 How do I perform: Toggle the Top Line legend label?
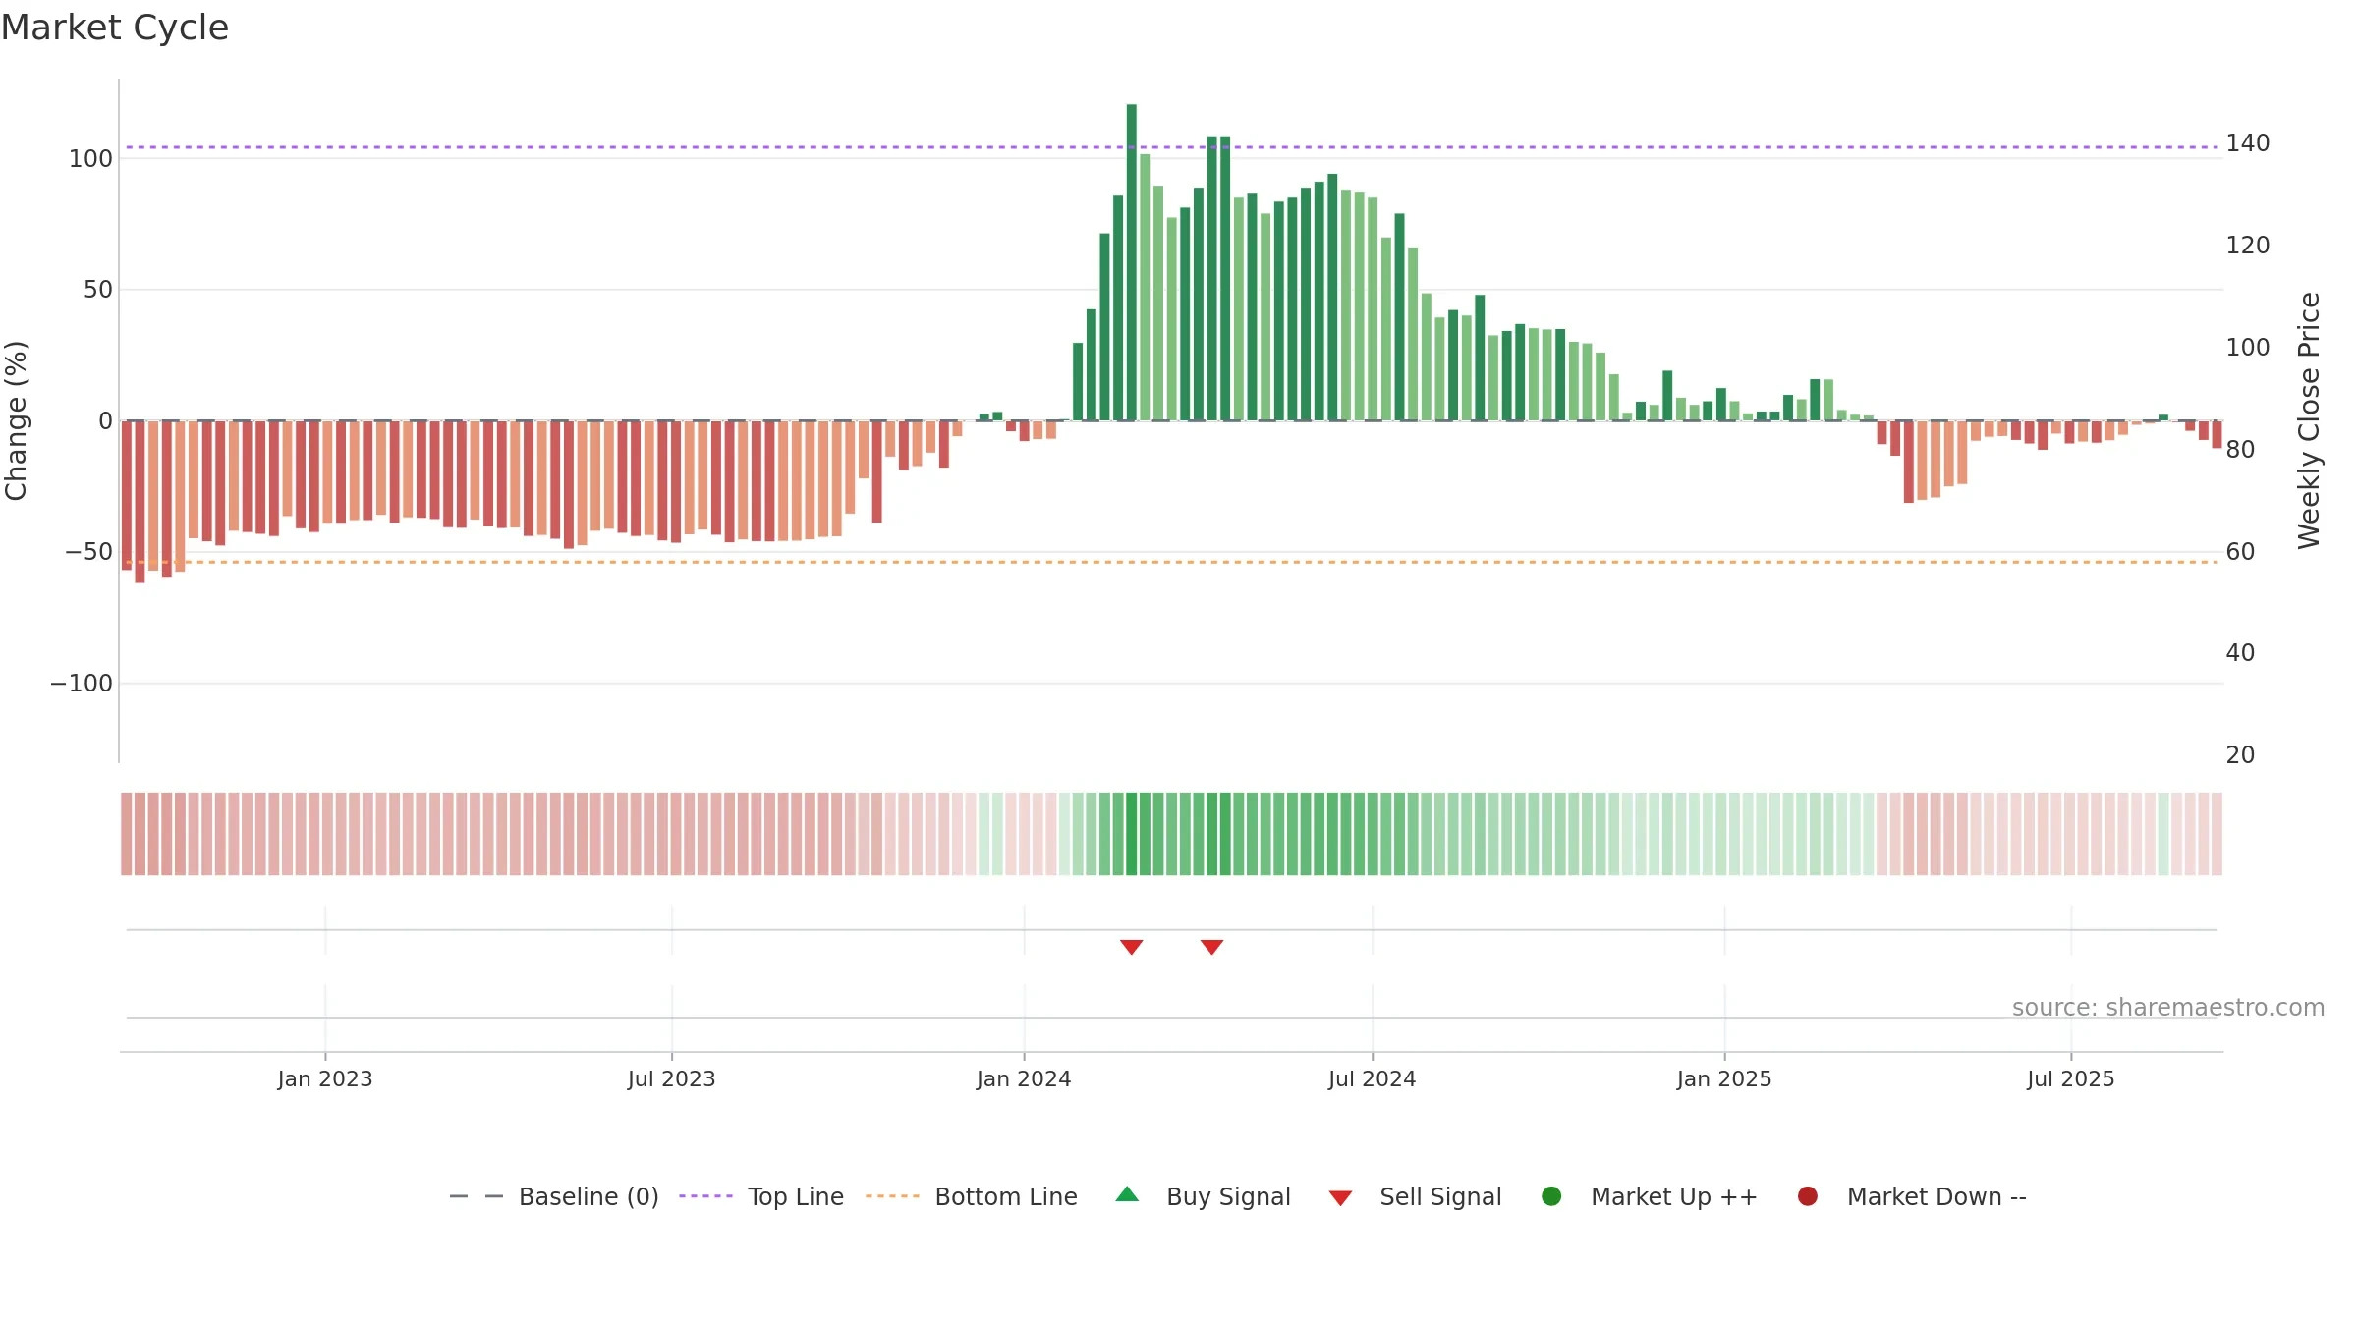[795, 1197]
